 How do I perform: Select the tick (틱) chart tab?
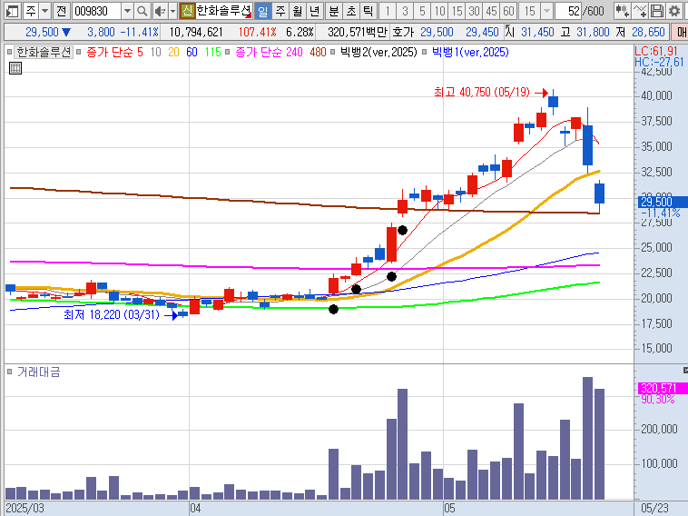coord(368,11)
